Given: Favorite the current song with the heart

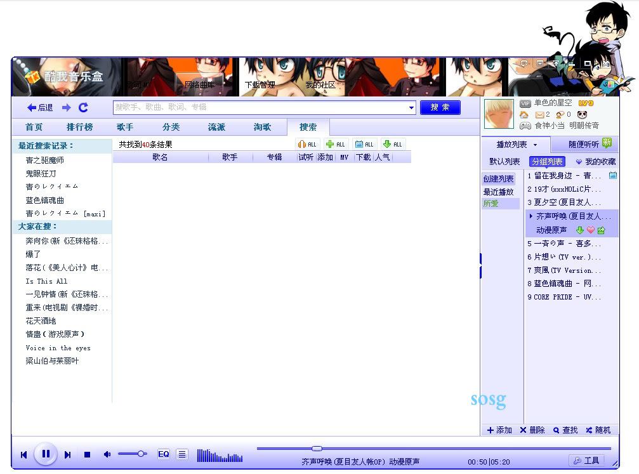Looking at the screenshot, I should tap(591, 230).
